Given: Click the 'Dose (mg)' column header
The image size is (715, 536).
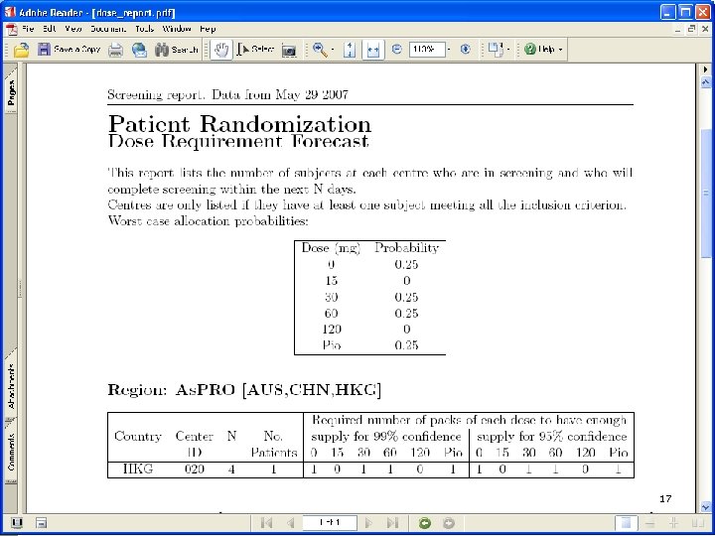Looking at the screenshot, I should click(x=331, y=248).
